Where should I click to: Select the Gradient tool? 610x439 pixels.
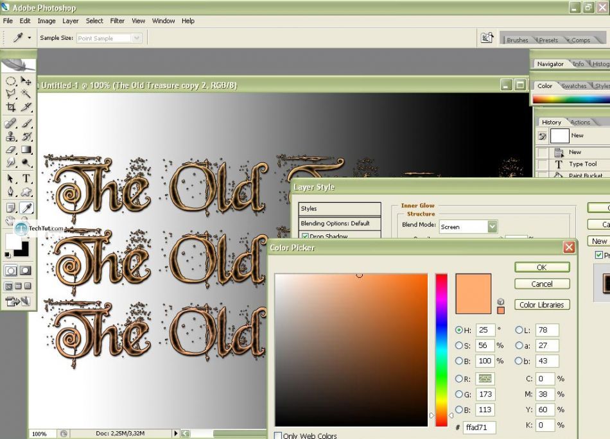26,150
